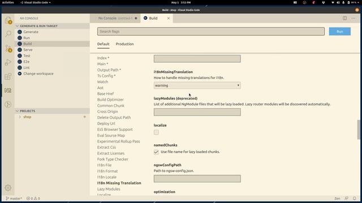Jump to the I18n Locale flag

point(107,177)
